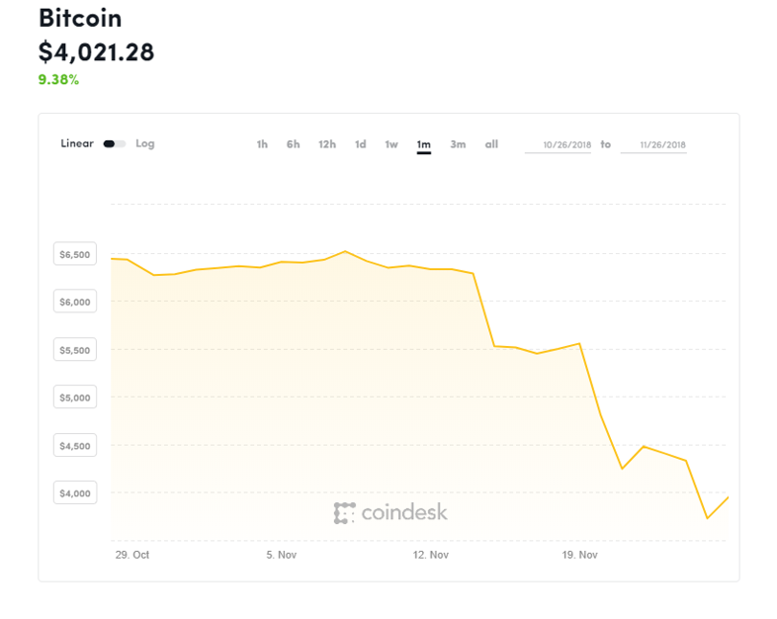
Task: Click the 19. Nov date label
Action: (x=579, y=555)
